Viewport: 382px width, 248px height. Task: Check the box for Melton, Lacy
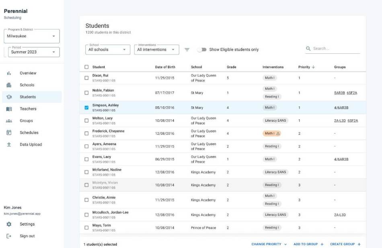(86, 121)
